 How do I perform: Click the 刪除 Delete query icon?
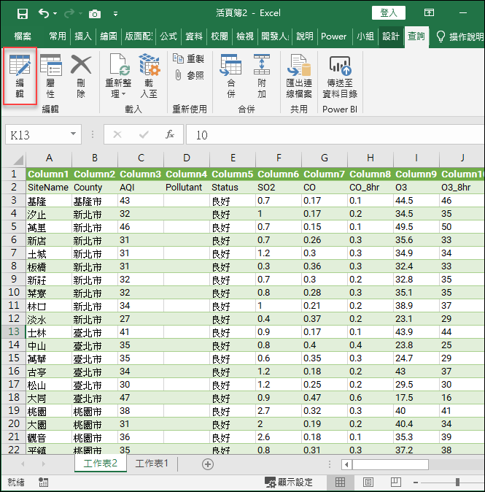point(81,76)
